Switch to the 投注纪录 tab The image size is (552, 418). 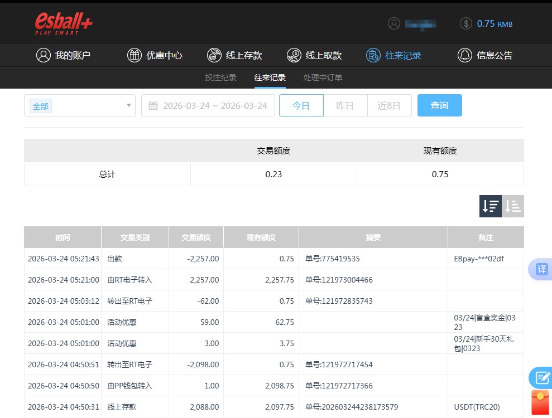pyautogui.click(x=221, y=78)
